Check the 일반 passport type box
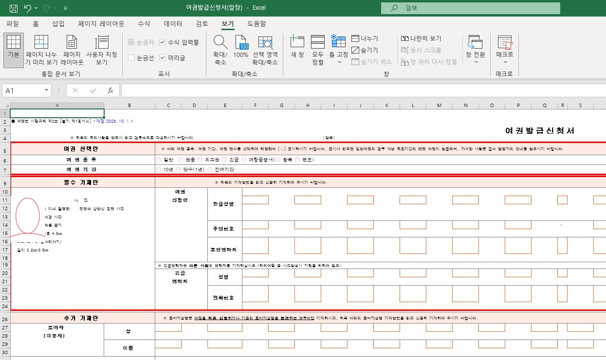This screenshot has height=360, width=606. (158, 159)
